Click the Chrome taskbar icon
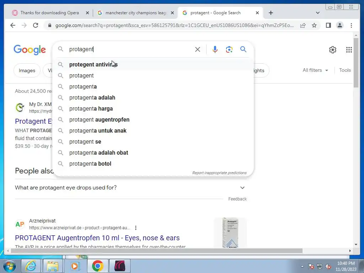Viewport: 364px width, 273px height. pos(97,266)
